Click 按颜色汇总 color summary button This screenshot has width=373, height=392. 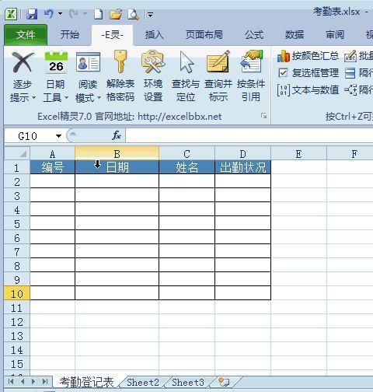point(308,56)
